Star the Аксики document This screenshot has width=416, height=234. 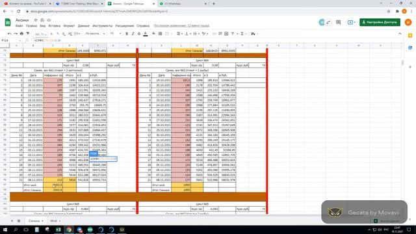[36, 20]
